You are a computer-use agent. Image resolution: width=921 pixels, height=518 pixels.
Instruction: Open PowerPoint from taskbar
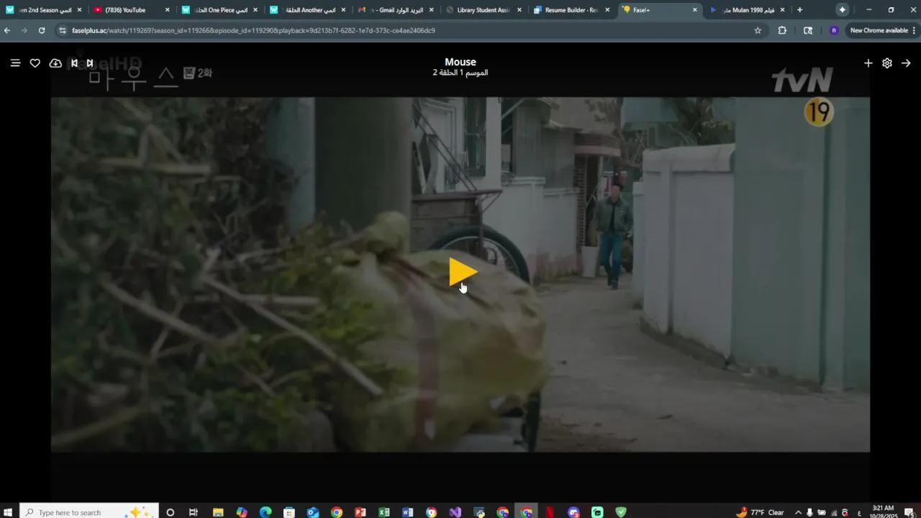(x=360, y=512)
